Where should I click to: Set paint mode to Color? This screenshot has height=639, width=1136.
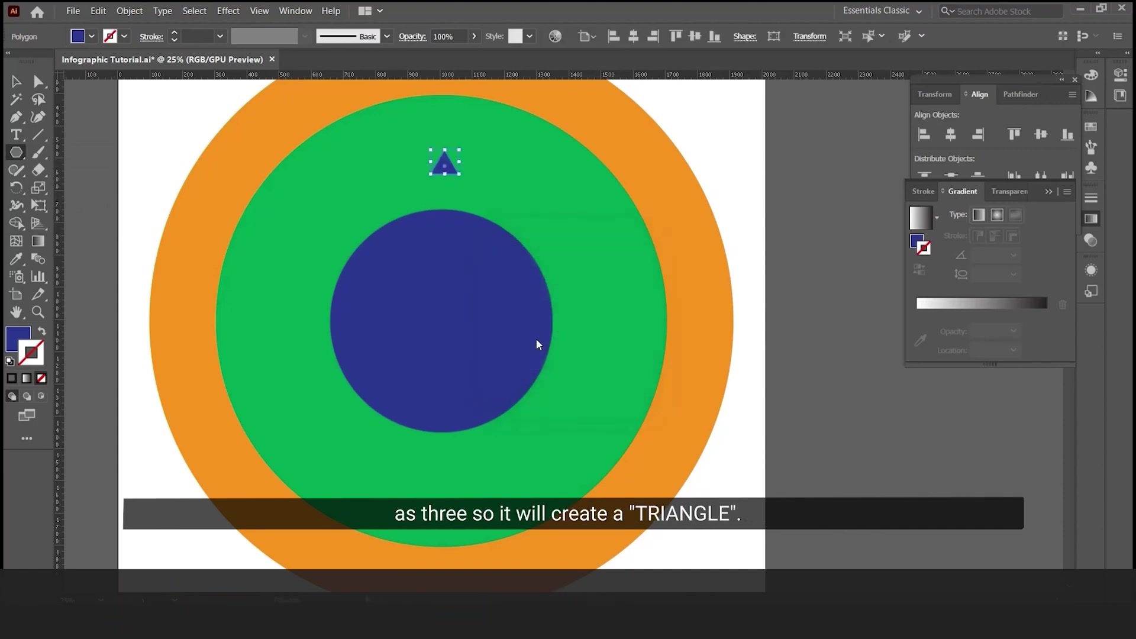12,379
